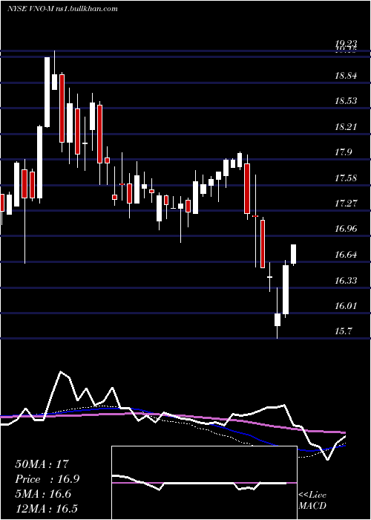Click the 50MA : 17 readout
371x520 pixels.
[x=43, y=464]
